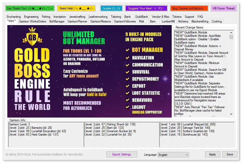Open the Cooking tab
This screenshot has width=242, height=163.
pyautogui.click(x=217, y=21)
